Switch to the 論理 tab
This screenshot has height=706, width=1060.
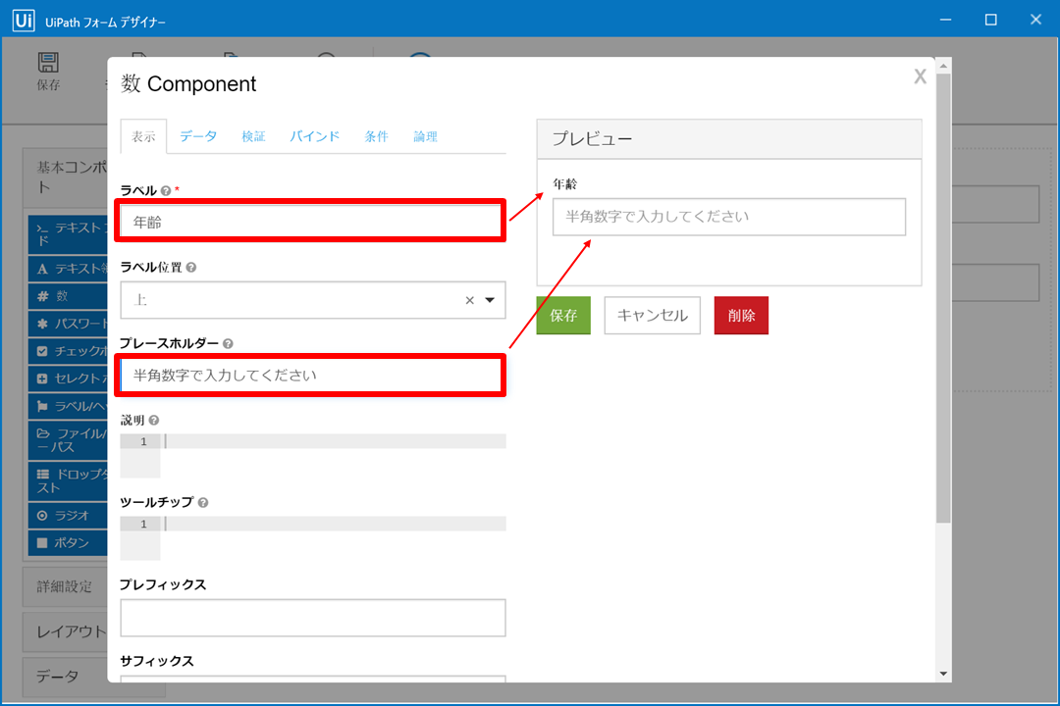[425, 136]
